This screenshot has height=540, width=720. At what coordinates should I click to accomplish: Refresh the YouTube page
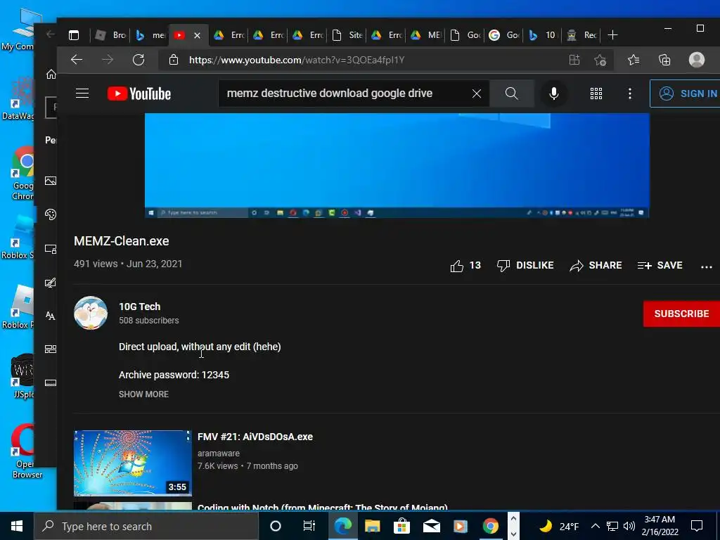pos(139,60)
